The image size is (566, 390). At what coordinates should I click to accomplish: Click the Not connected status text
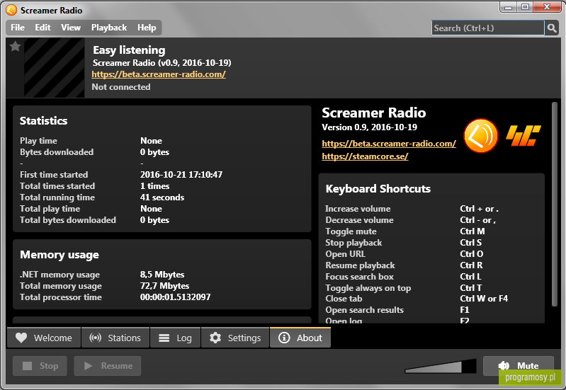pyautogui.click(x=121, y=87)
